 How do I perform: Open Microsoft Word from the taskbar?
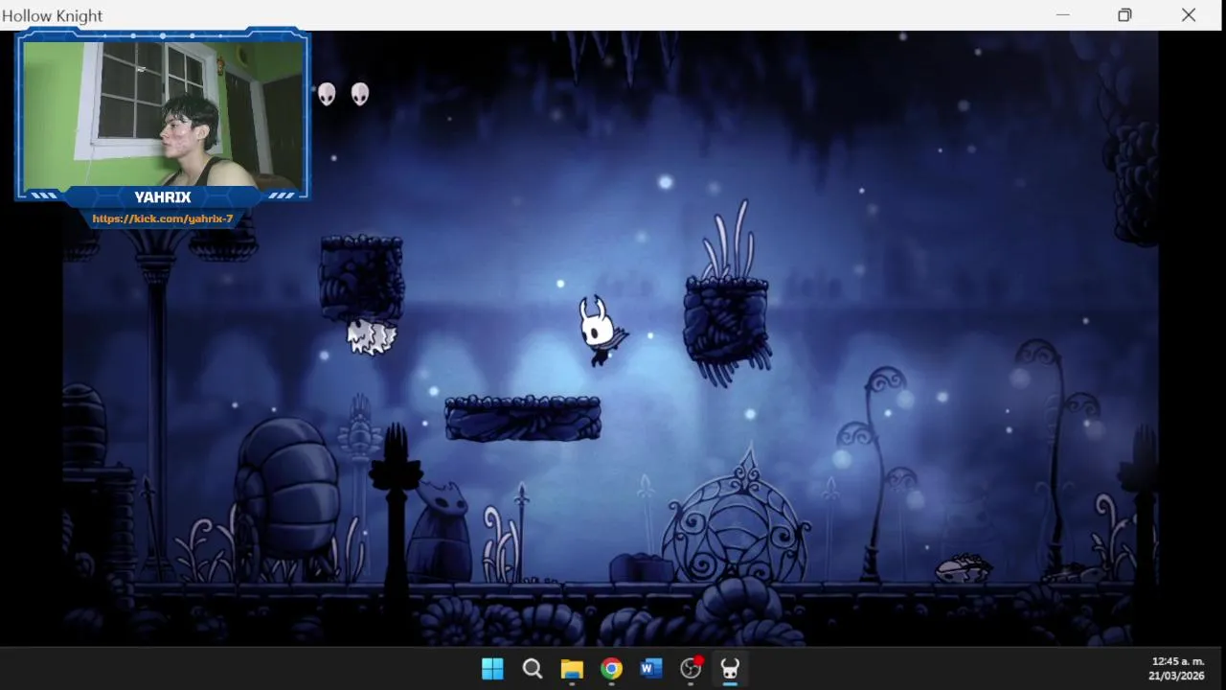[x=651, y=669]
